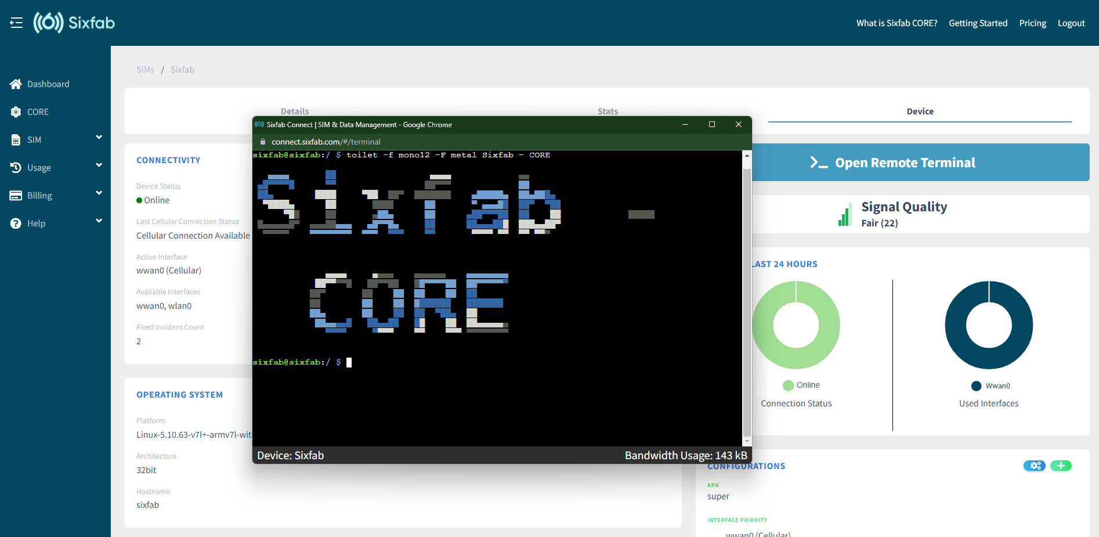Screen dimensions: 1099x537
Task: Click the Bandwidth Usage: 143 kB status text
Action: pyautogui.click(x=686, y=456)
